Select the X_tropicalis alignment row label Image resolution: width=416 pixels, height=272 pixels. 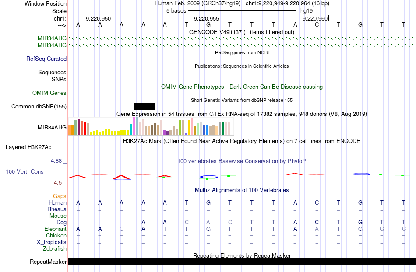click(52, 242)
